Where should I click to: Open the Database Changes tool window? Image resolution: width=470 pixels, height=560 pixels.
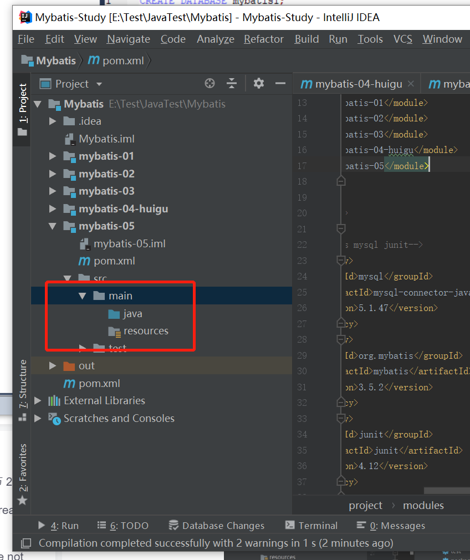(x=216, y=525)
